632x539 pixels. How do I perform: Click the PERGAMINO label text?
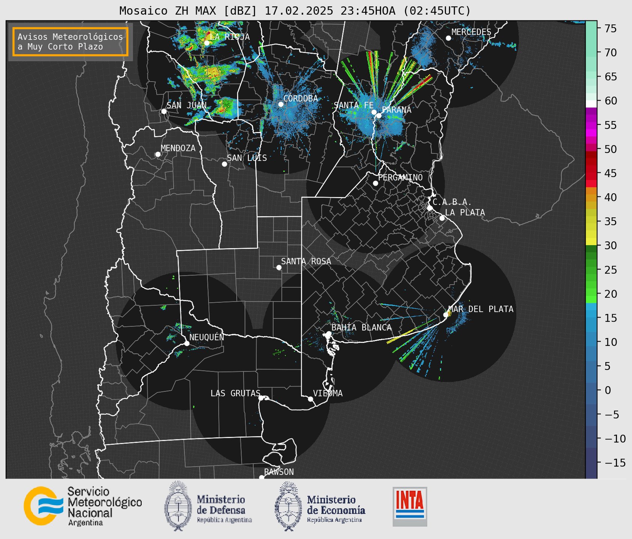click(400, 177)
